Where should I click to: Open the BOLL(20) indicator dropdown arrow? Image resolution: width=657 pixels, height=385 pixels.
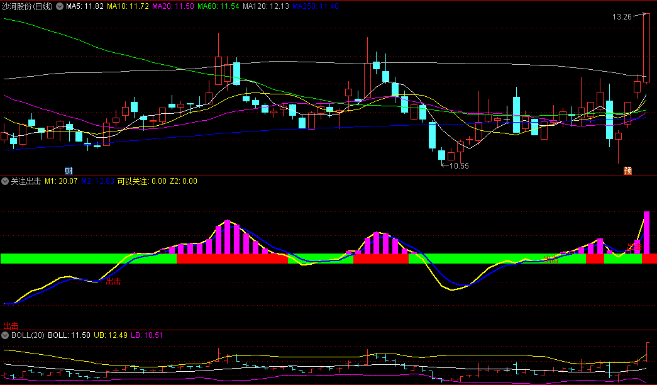click(x=5, y=335)
